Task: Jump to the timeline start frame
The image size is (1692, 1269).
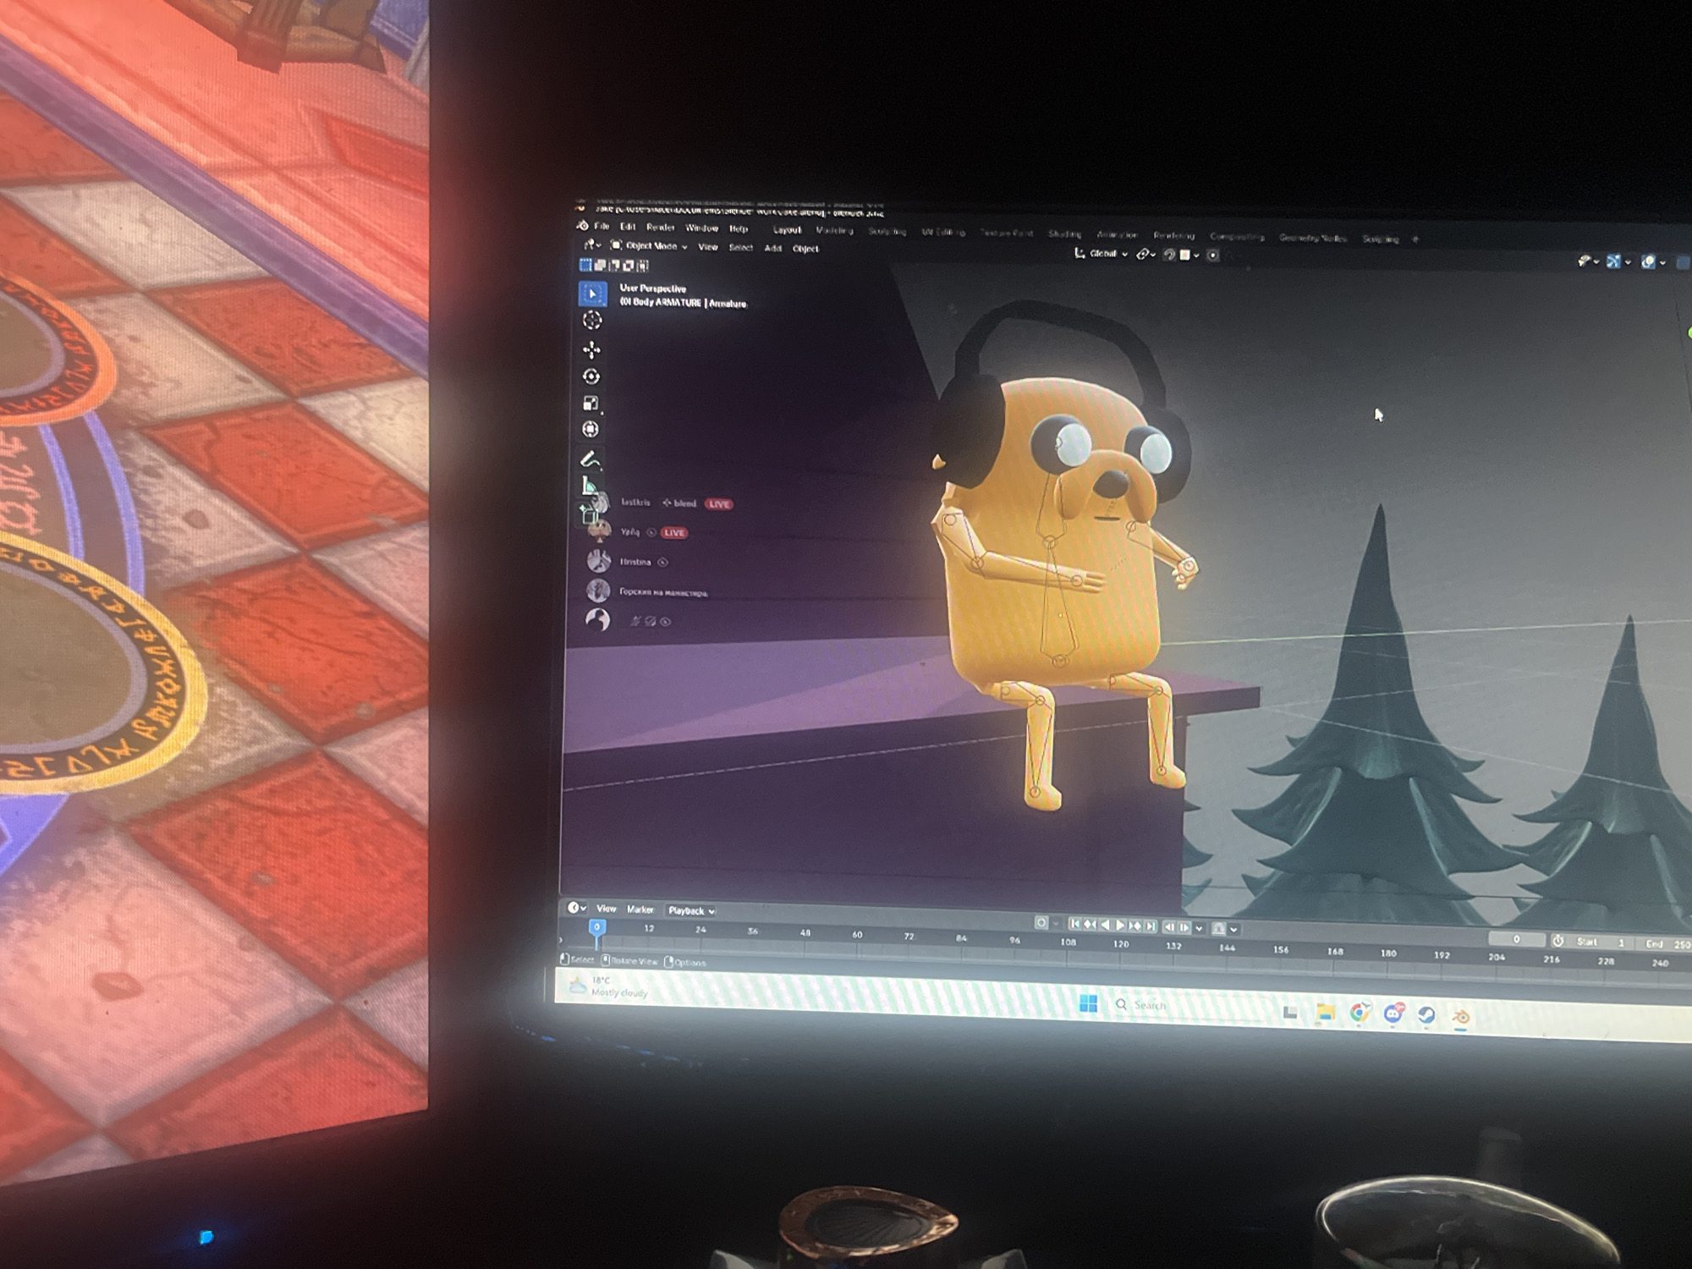Action: pyautogui.click(x=1074, y=924)
